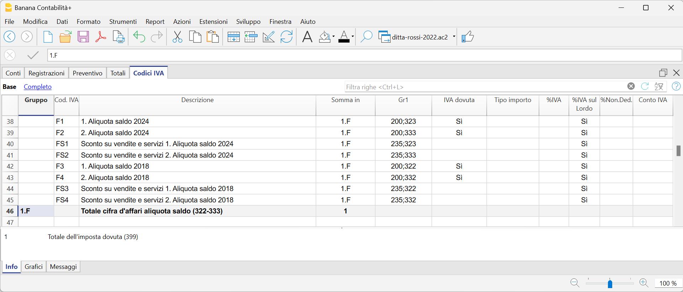The width and height of the screenshot is (683, 292).
Task: Click the Paste clipboard icon
Action: coord(213,37)
